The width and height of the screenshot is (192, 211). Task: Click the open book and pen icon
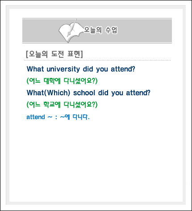tap(71, 31)
